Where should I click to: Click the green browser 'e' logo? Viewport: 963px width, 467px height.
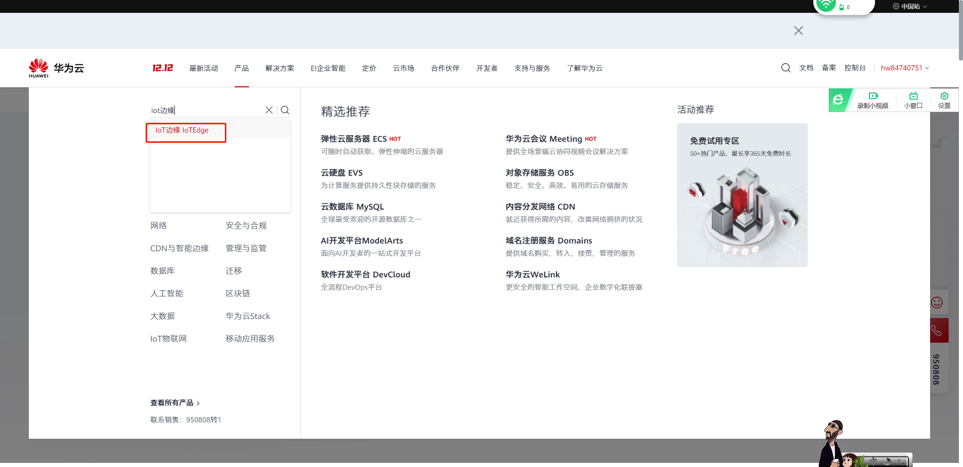(x=839, y=100)
